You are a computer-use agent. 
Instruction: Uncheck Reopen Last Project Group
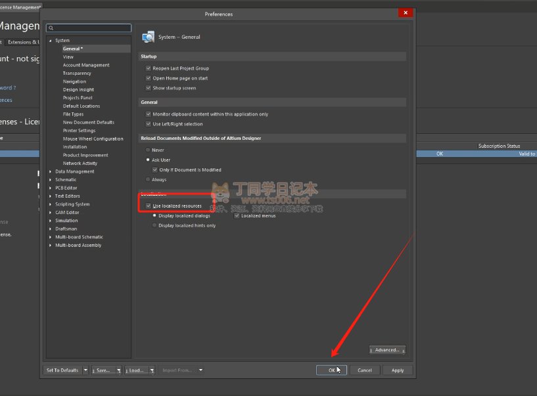pyautogui.click(x=148, y=68)
